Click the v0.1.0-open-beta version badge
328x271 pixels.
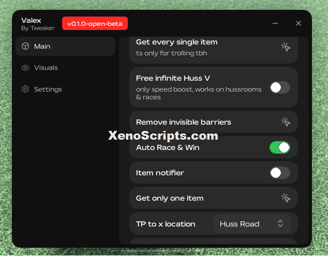point(95,23)
